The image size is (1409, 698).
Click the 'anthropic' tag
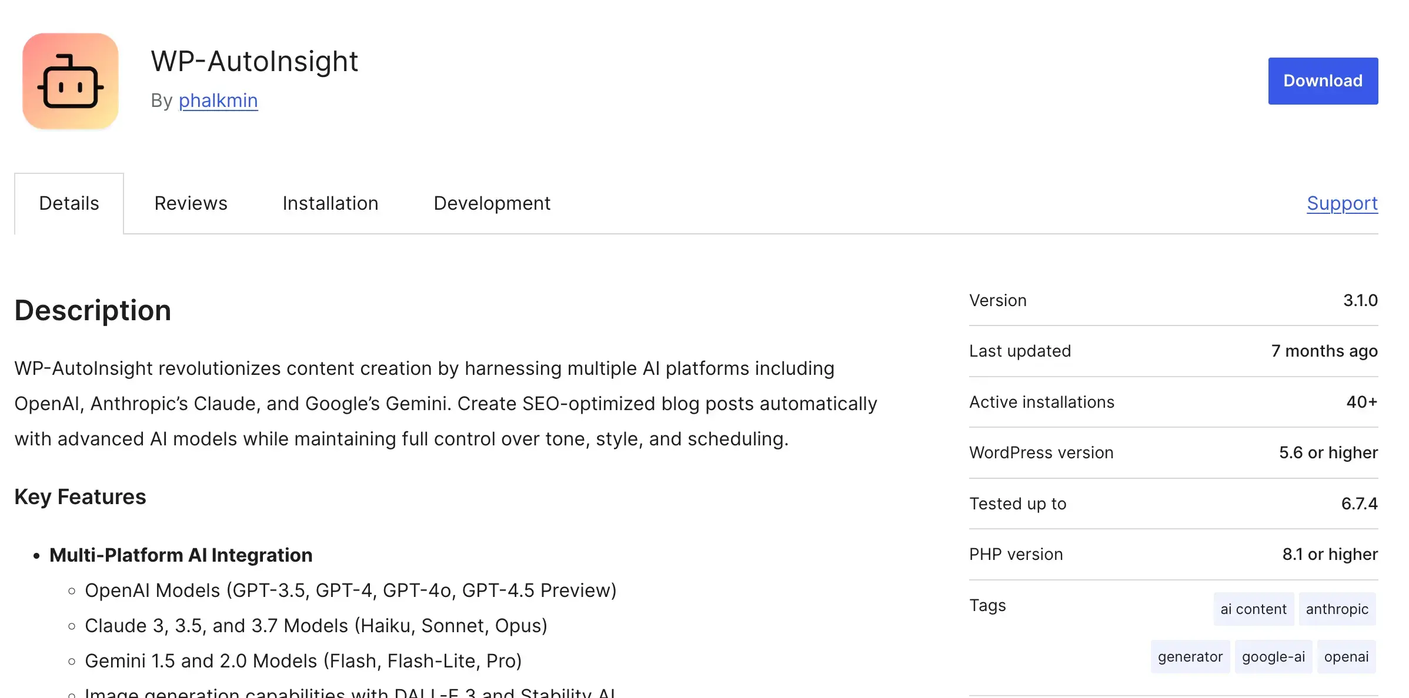(x=1337, y=609)
